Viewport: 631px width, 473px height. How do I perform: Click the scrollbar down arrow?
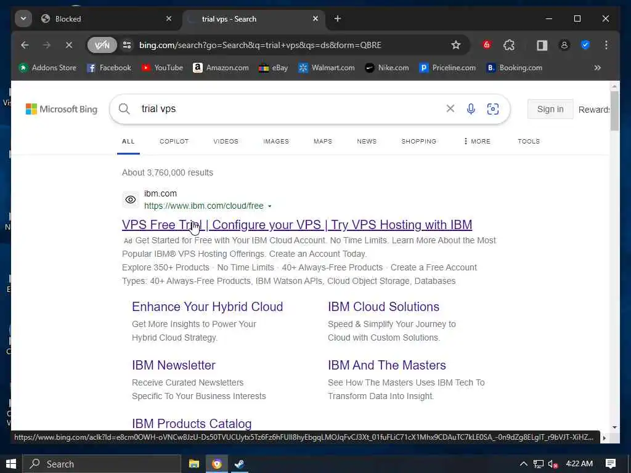click(x=614, y=427)
